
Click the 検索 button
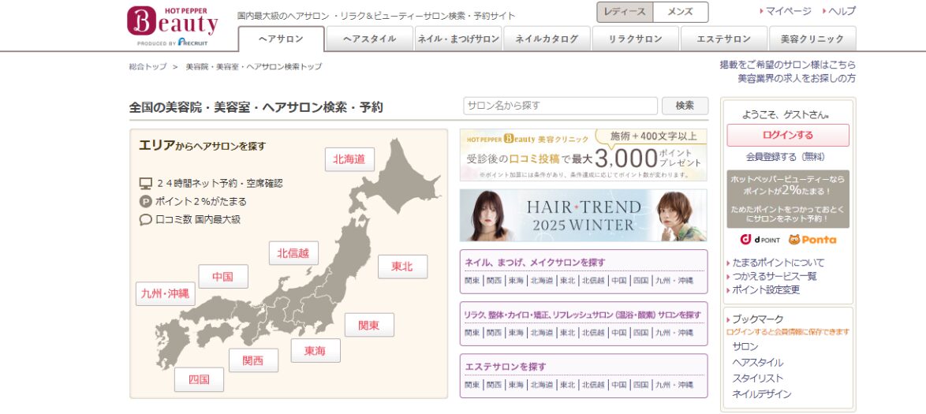tap(685, 106)
